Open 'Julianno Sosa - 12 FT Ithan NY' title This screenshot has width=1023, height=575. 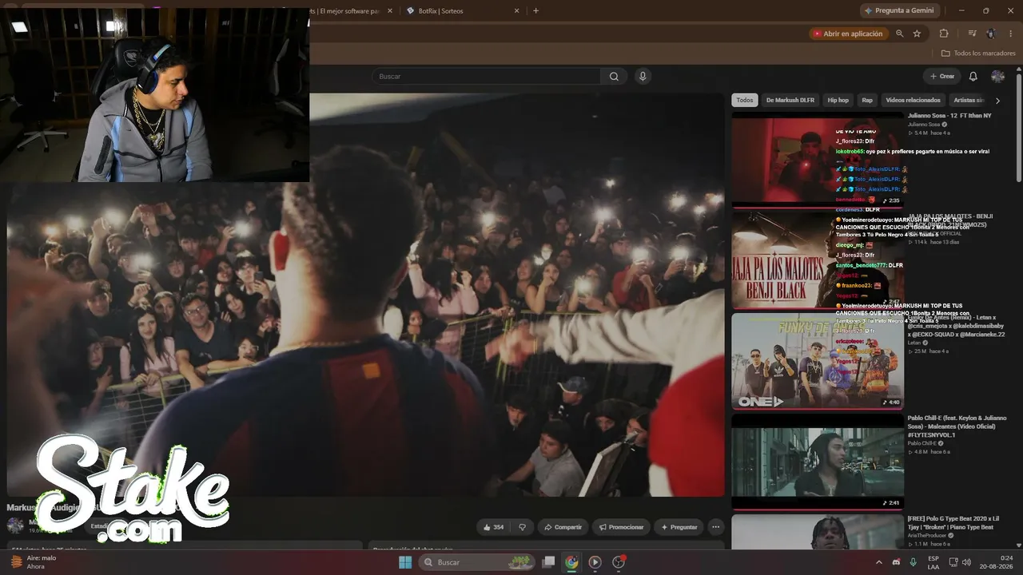pyautogui.click(x=949, y=116)
